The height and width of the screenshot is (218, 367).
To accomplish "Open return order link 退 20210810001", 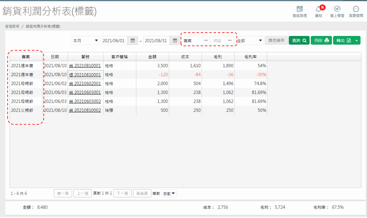I will coord(85,75).
